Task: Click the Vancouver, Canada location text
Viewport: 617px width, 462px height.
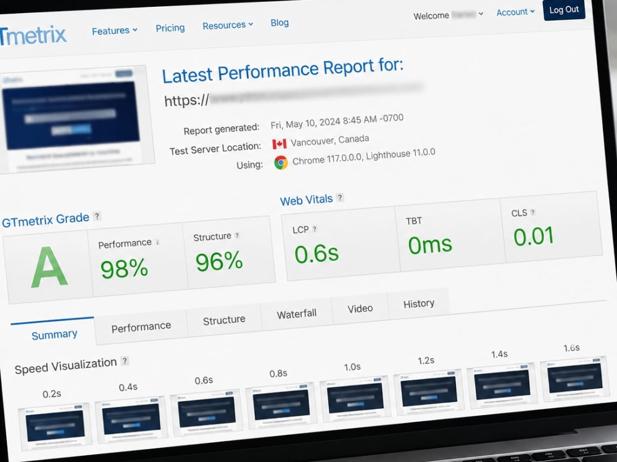Action: [x=329, y=140]
